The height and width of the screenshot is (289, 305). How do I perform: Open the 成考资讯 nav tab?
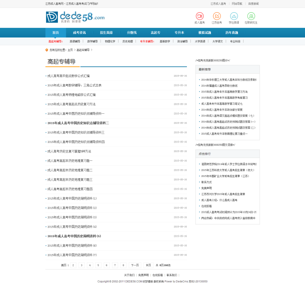pos(79,33)
